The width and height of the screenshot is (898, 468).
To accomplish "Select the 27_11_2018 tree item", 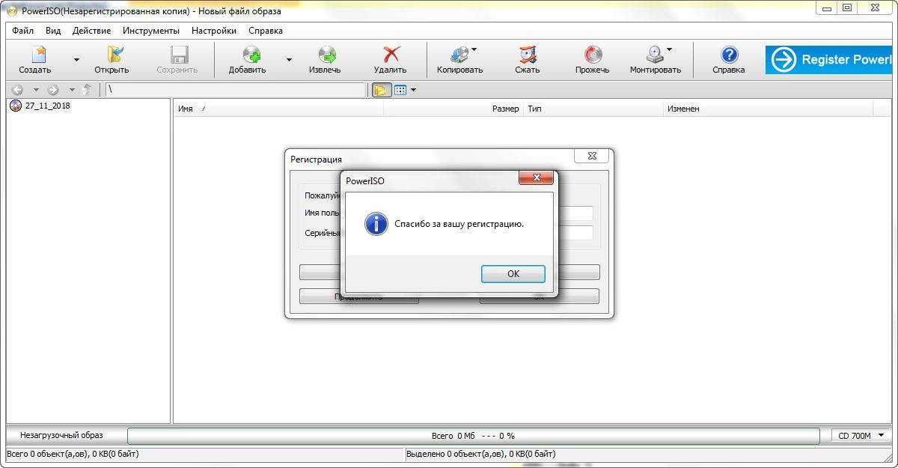I will [47, 106].
